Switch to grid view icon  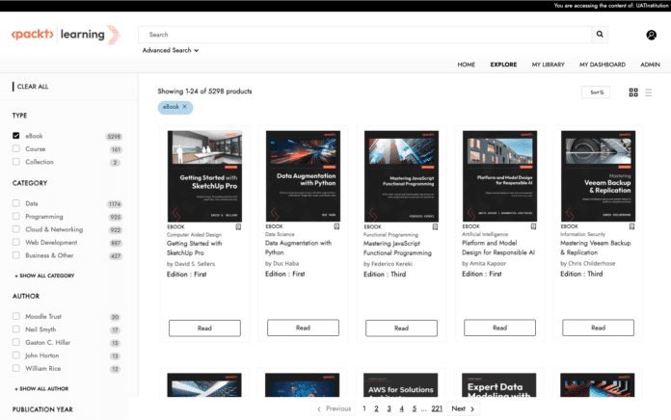tap(633, 92)
